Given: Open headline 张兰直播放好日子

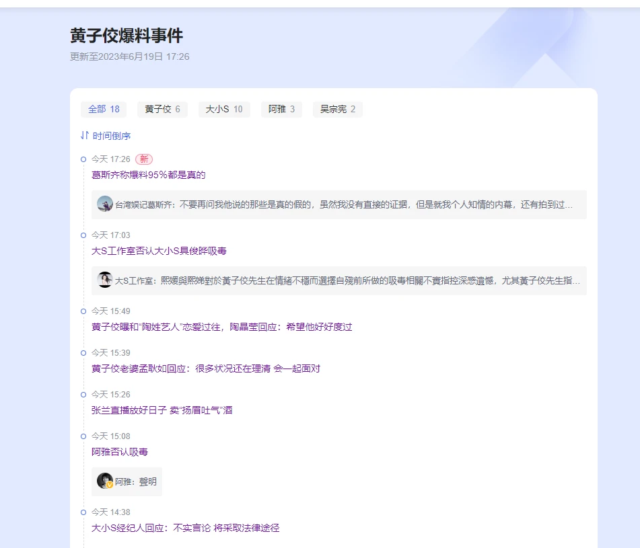Looking at the screenshot, I should pyautogui.click(x=162, y=410).
